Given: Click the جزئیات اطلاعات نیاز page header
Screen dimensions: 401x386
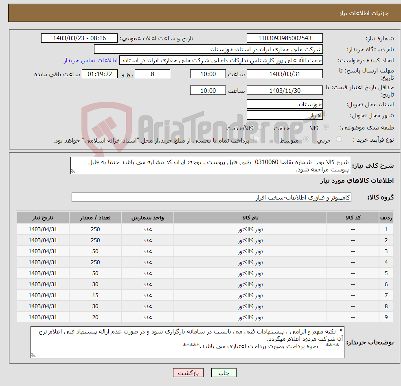Looking at the screenshot, I should (x=364, y=13).
